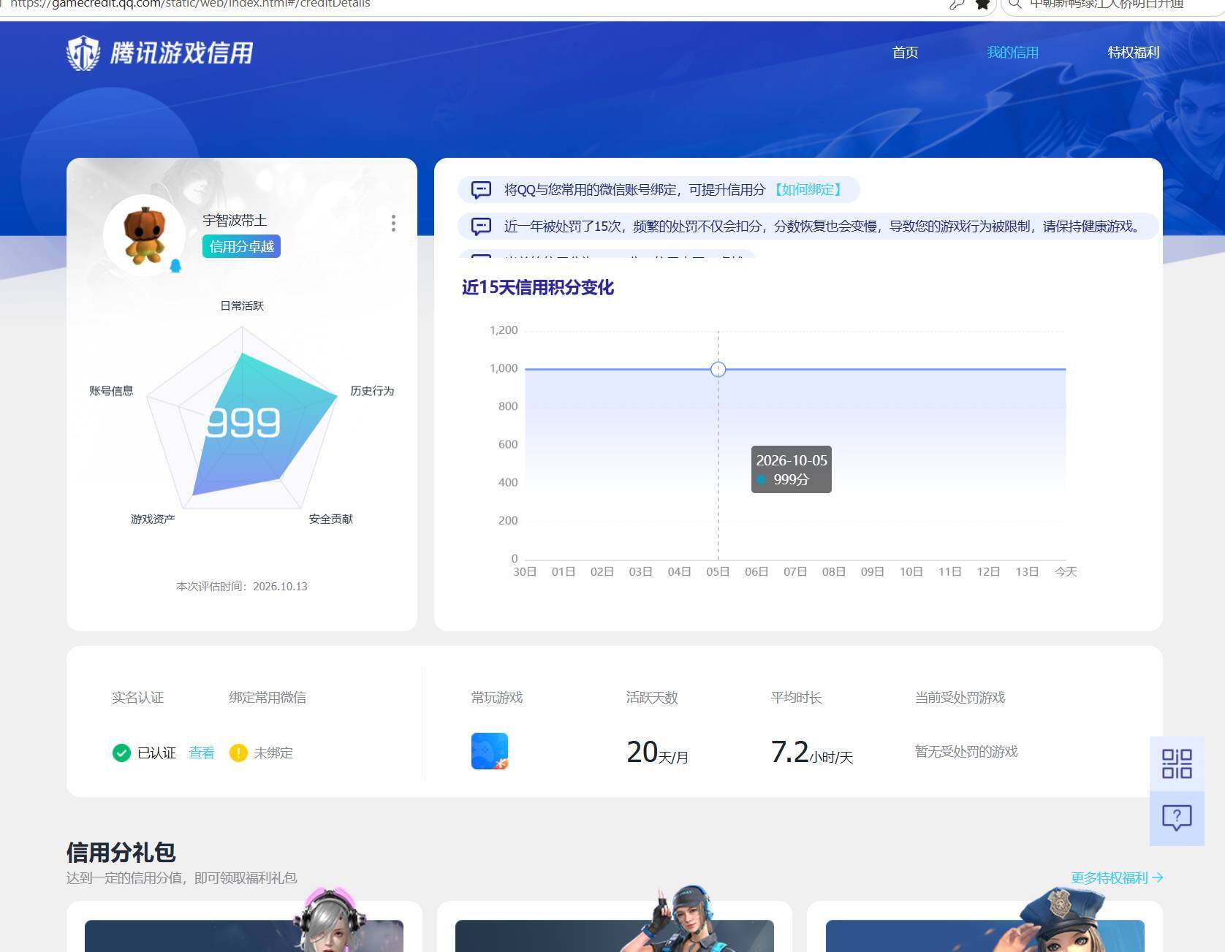Click the green verified checkmark icon
Screen dimensions: 1225x952
(x=121, y=753)
